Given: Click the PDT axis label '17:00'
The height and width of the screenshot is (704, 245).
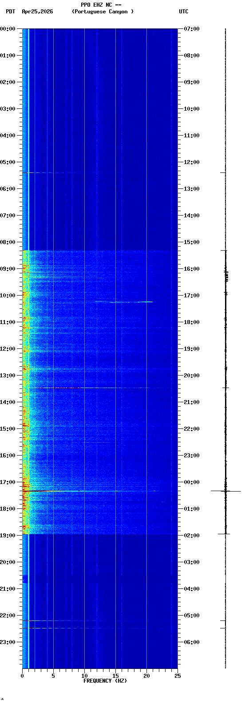Looking at the screenshot, I should click(8, 482).
